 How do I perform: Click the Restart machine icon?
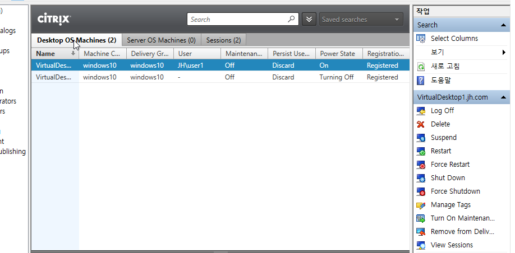[421, 151]
